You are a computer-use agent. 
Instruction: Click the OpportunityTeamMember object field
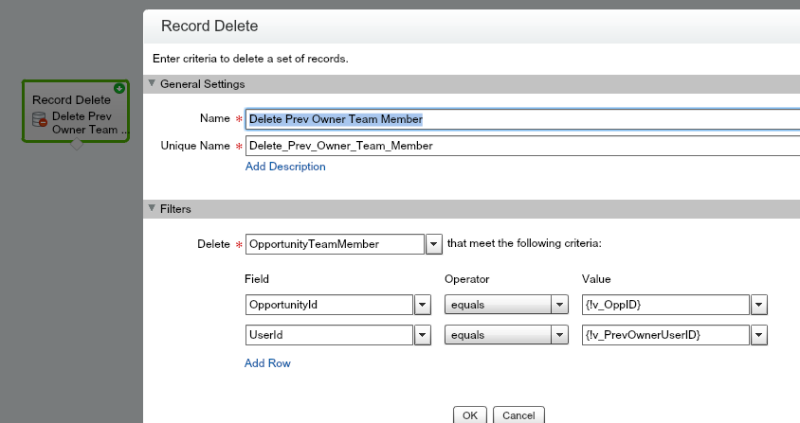pyautogui.click(x=334, y=244)
